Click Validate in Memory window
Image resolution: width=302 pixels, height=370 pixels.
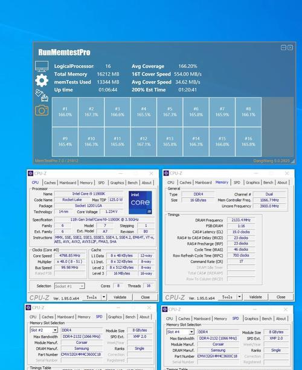(x=255, y=297)
